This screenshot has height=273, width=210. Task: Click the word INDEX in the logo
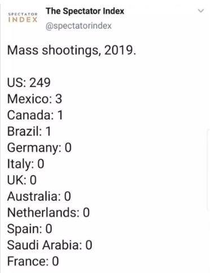(23, 20)
